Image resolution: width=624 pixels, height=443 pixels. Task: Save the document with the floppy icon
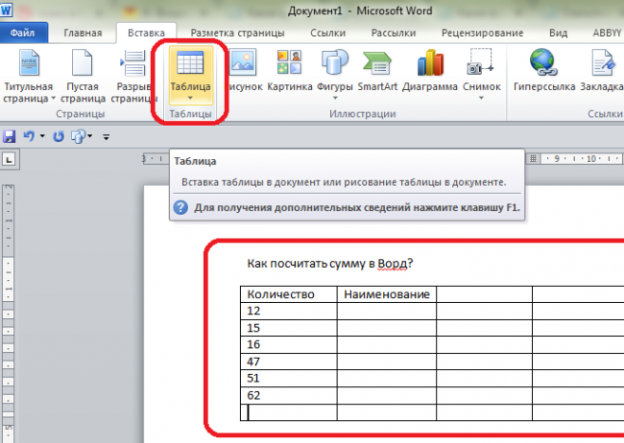coord(9,136)
